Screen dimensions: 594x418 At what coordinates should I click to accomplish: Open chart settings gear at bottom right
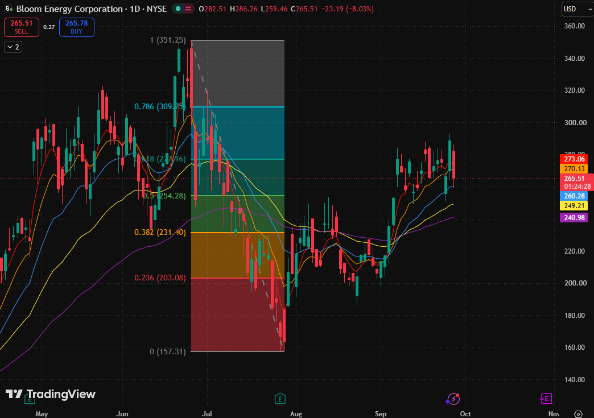click(578, 414)
